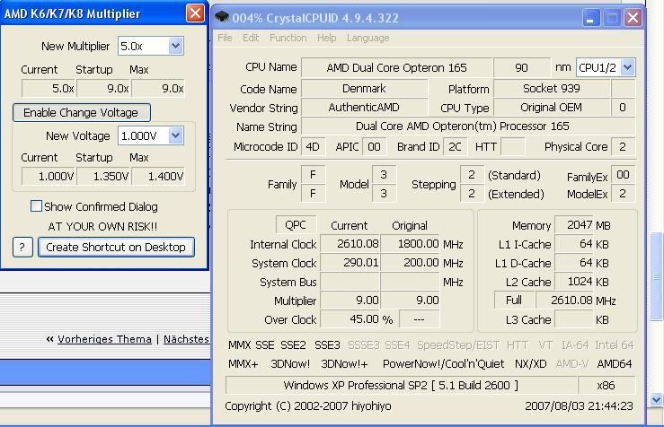Click the Microcode ID value 4D
Viewport: 664px width, 427px height.
(313, 147)
